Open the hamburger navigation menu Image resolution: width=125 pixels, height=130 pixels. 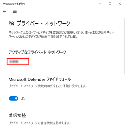point(15,12)
